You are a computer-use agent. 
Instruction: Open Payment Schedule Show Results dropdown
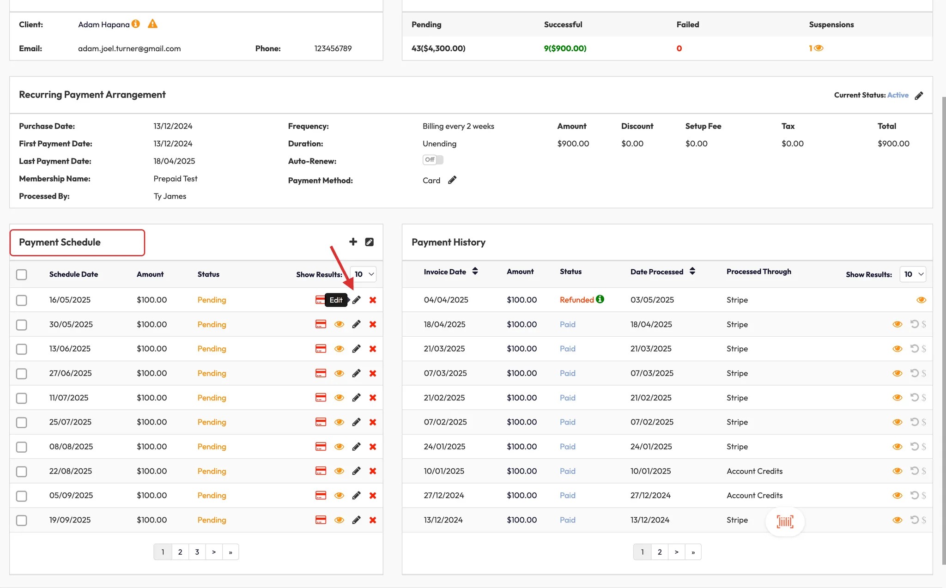coord(363,274)
